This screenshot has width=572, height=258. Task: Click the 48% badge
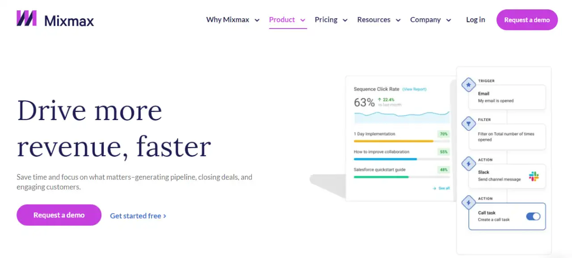443,170
